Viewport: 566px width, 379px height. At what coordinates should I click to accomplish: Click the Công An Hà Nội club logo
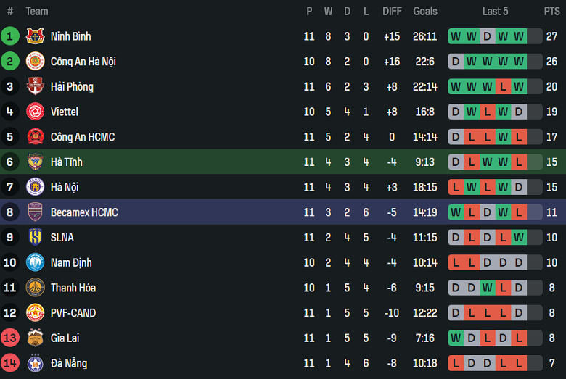tap(35, 62)
